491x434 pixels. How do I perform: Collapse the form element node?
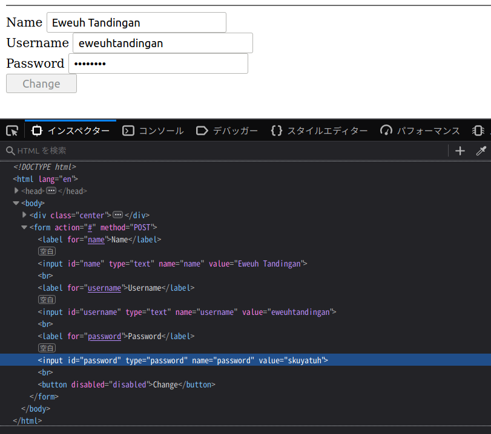tap(24, 227)
